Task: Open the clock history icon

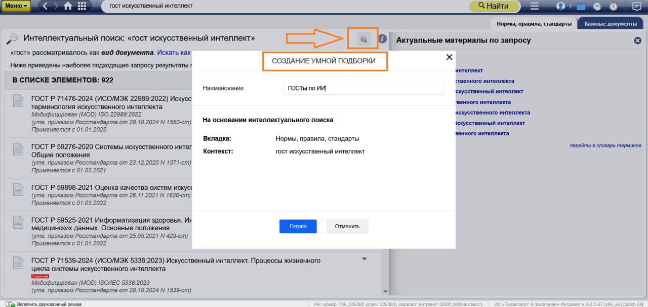Action: tap(597, 7)
